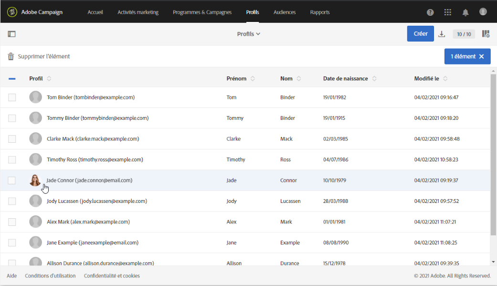Open the Audiences menu tab
The image size is (497, 286).
pyautogui.click(x=285, y=12)
